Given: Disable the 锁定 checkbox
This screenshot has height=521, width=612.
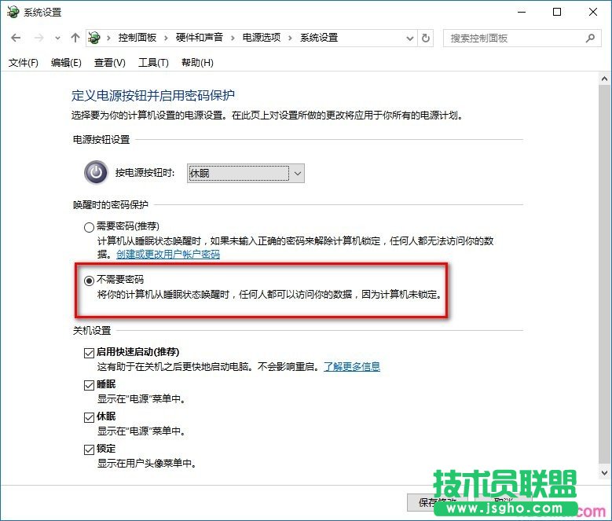Looking at the screenshot, I should 89,449.
